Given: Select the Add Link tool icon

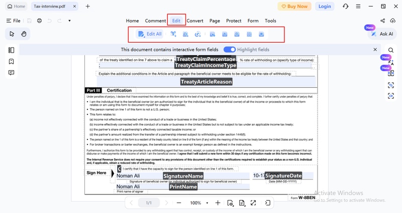Looking at the screenshot, I should coord(197,34).
